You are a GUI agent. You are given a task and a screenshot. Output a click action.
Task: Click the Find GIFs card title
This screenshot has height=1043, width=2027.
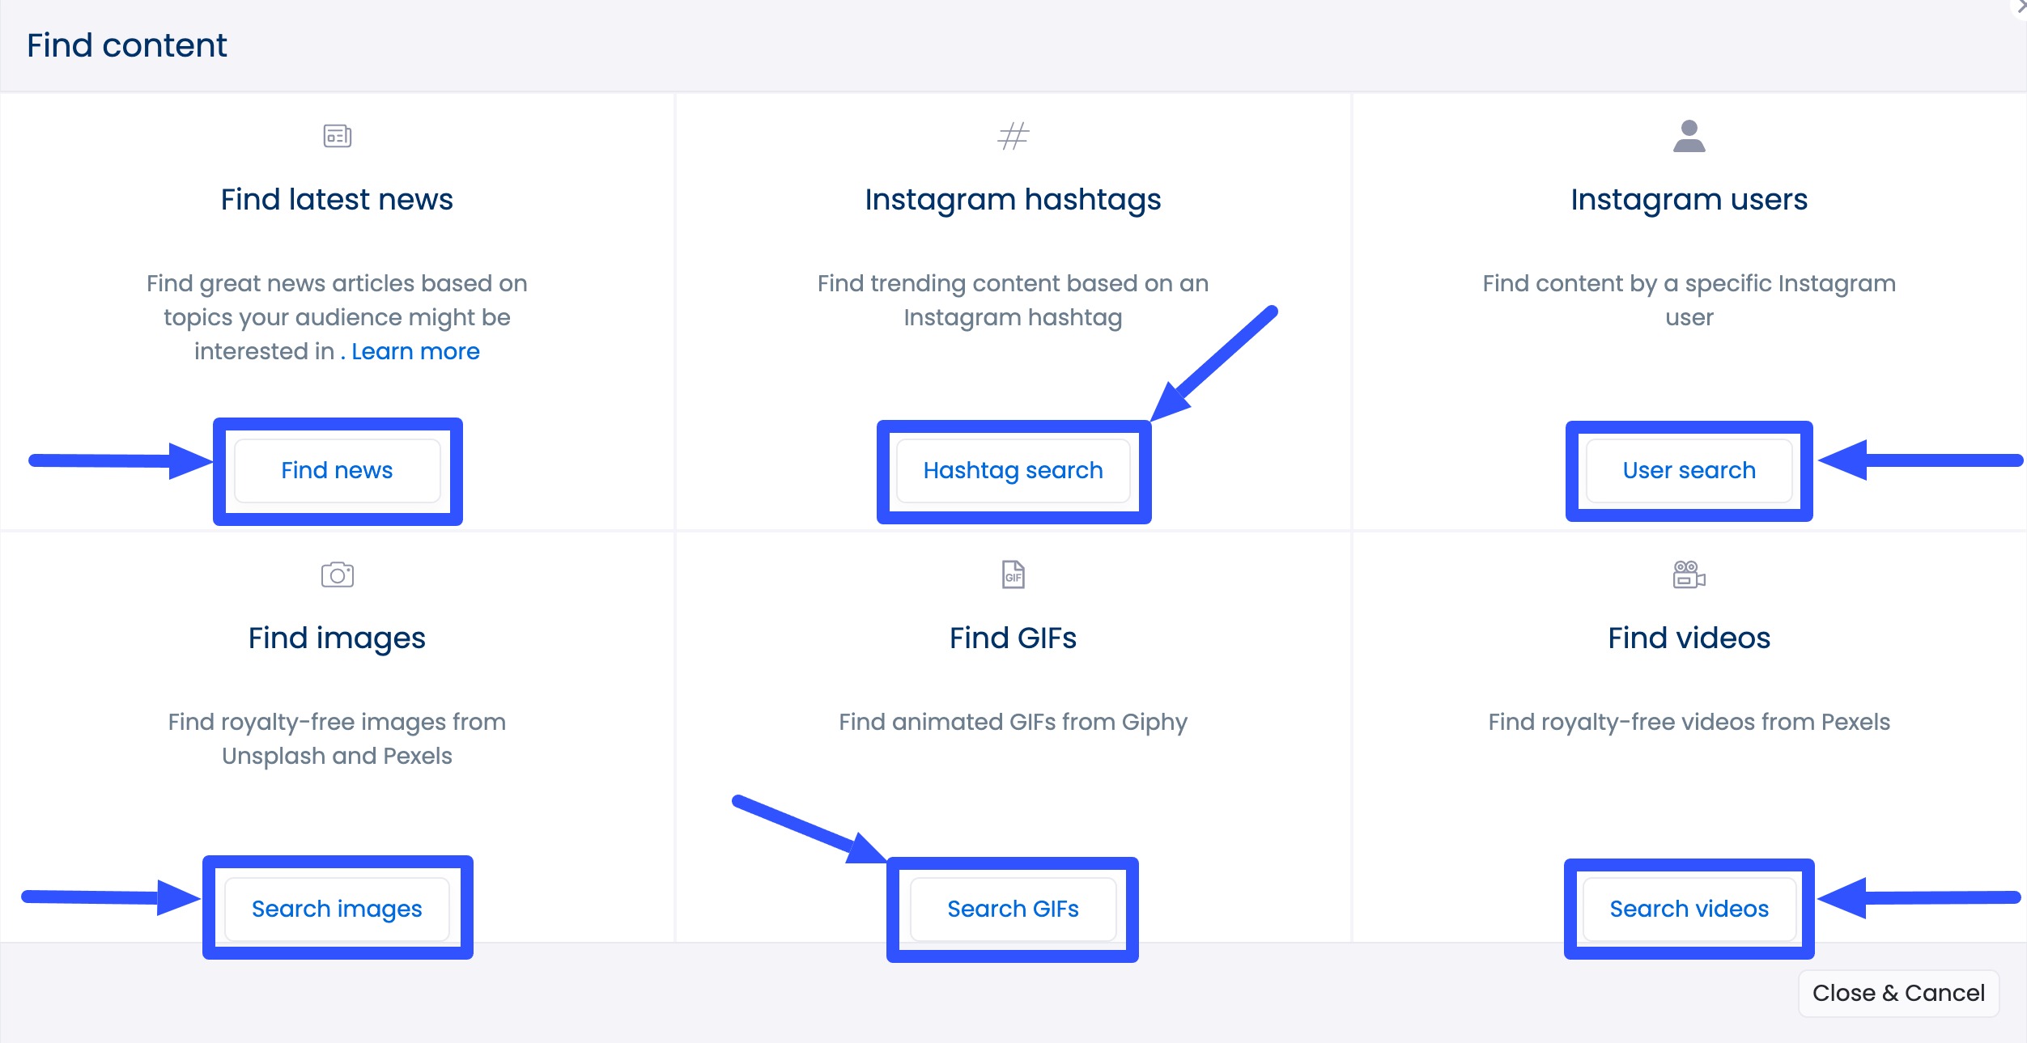(1013, 638)
